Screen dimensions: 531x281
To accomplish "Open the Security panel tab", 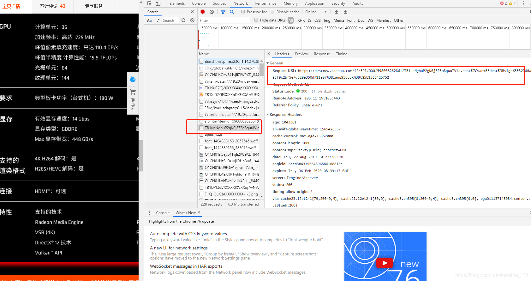I will (338, 3).
